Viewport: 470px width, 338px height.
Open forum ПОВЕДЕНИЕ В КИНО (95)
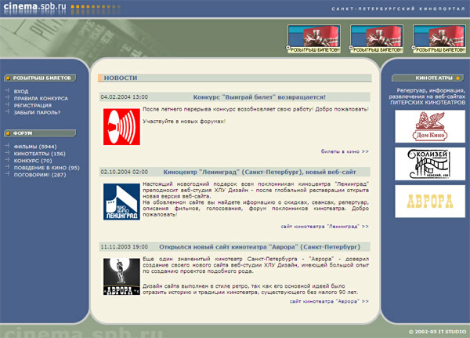point(47,168)
